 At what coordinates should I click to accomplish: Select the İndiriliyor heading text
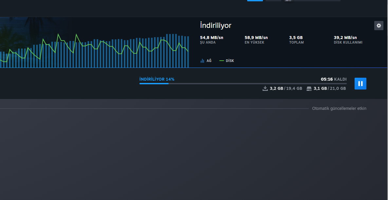coord(215,25)
